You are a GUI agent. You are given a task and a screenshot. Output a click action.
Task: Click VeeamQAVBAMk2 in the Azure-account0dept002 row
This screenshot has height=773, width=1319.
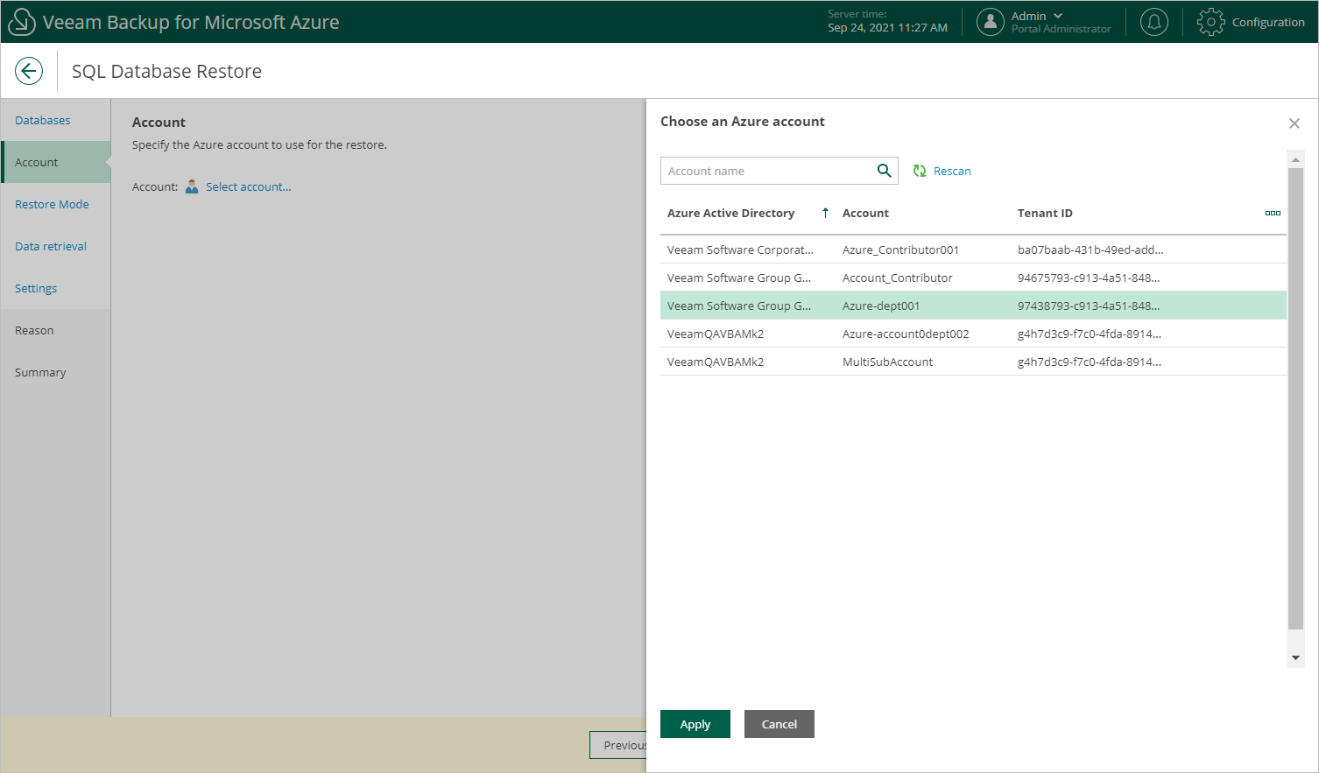(716, 334)
